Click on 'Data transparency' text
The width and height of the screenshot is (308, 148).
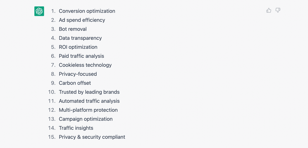[x=80, y=38]
